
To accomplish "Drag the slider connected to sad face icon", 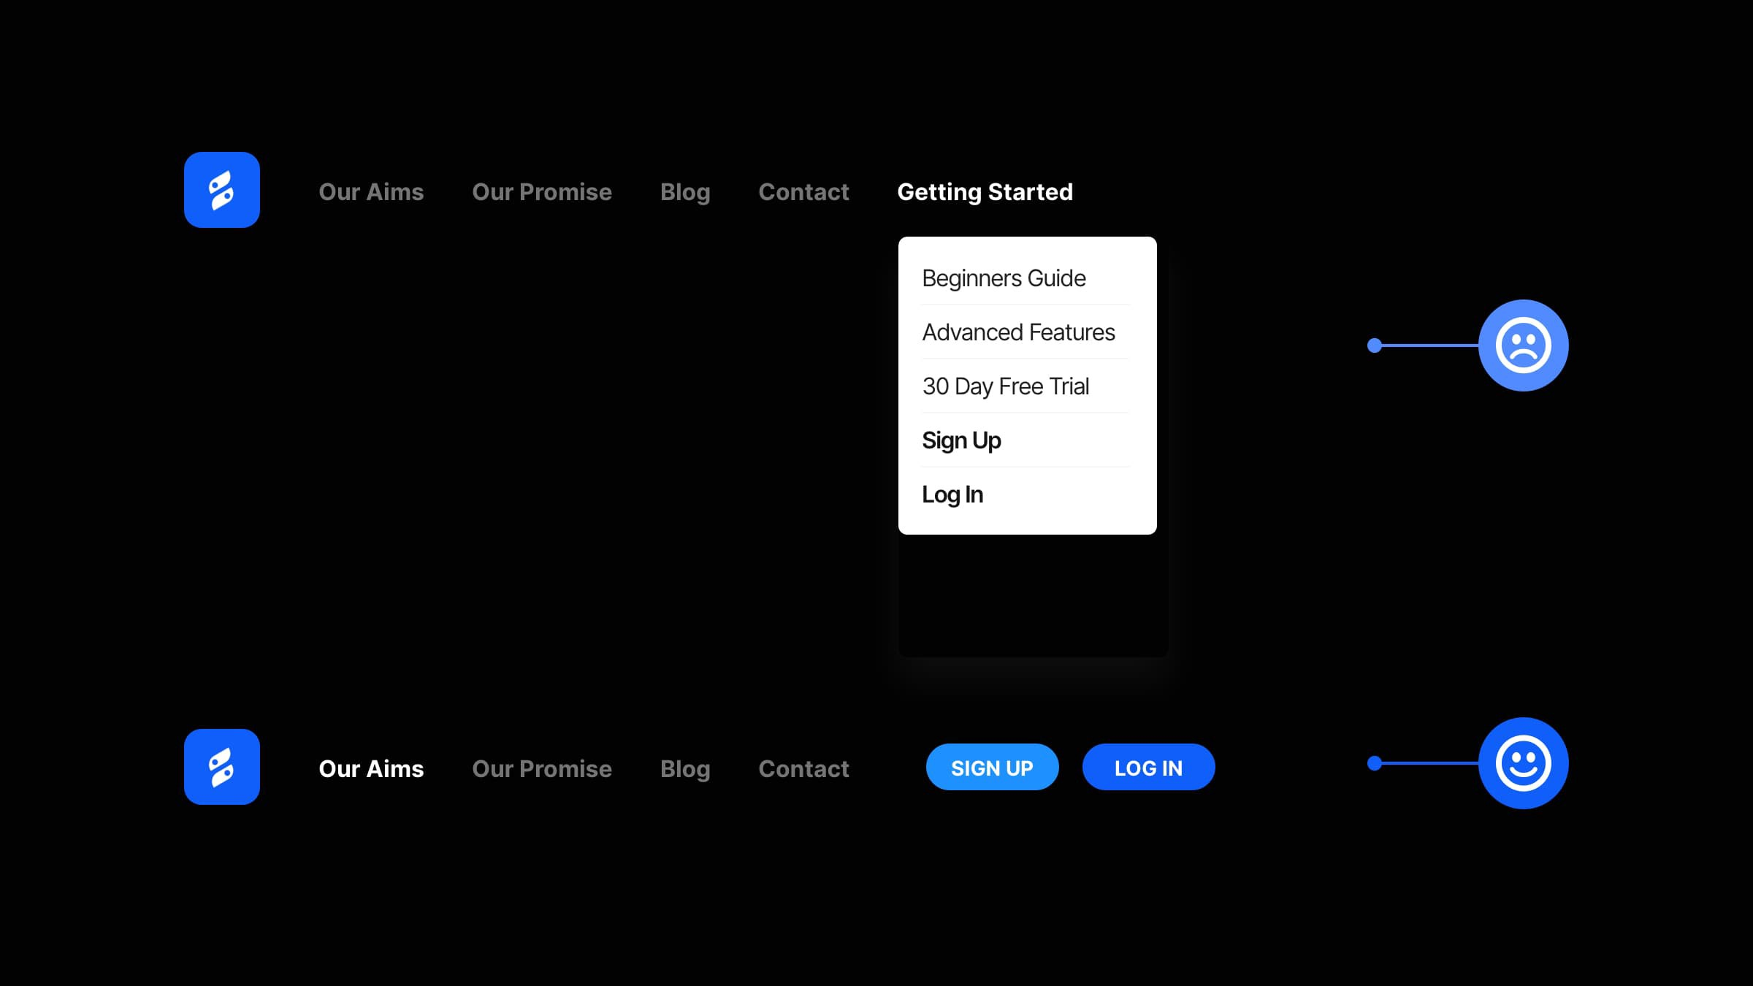I will click(x=1375, y=345).
